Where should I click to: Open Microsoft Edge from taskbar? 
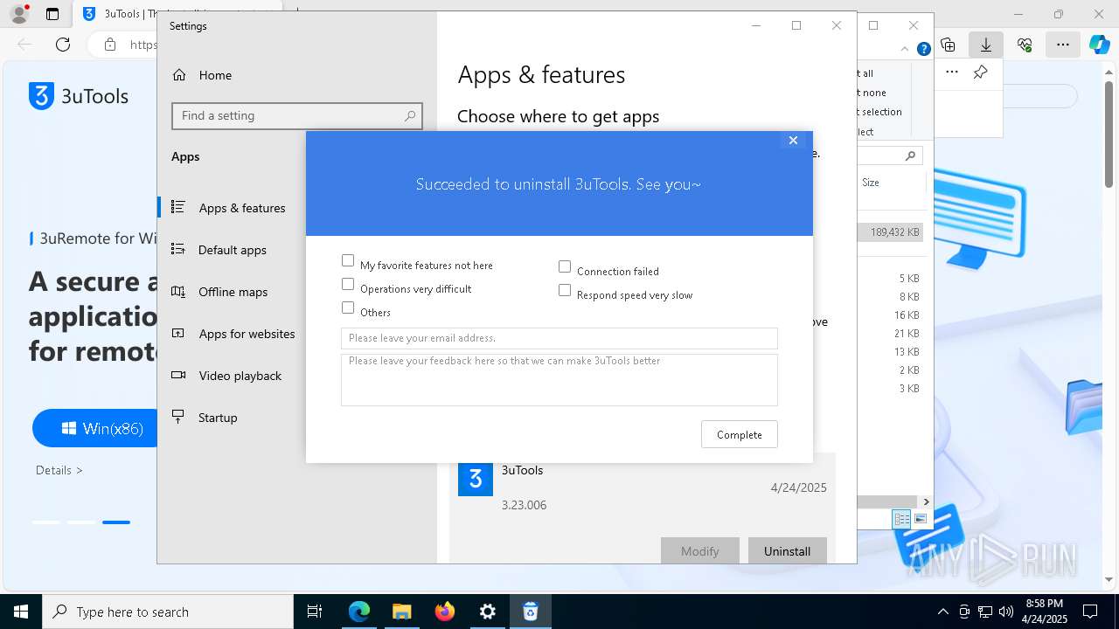pyautogui.click(x=359, y=612)
